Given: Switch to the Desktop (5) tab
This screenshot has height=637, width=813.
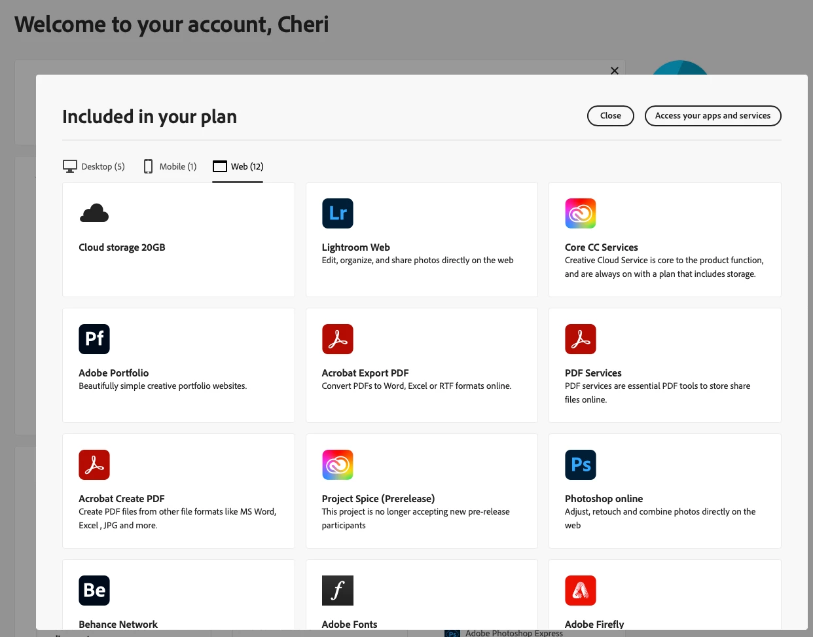Looking at the screenshot, I should click(94, 166).
